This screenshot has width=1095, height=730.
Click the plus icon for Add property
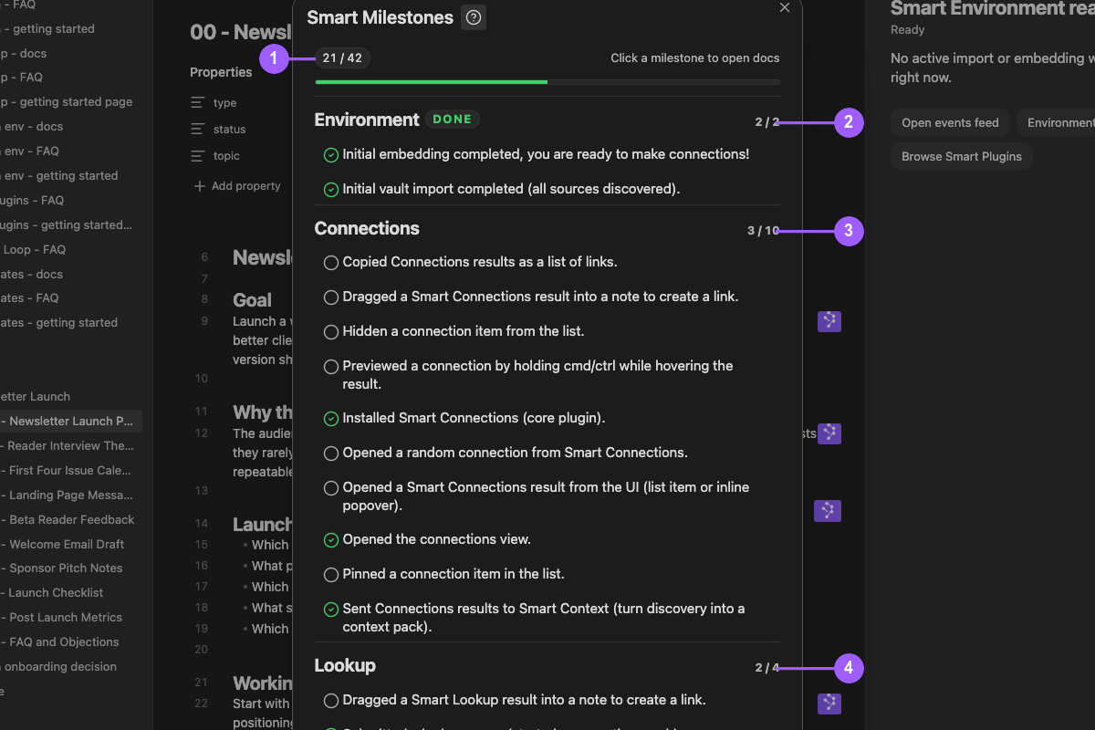pos(200,186)
